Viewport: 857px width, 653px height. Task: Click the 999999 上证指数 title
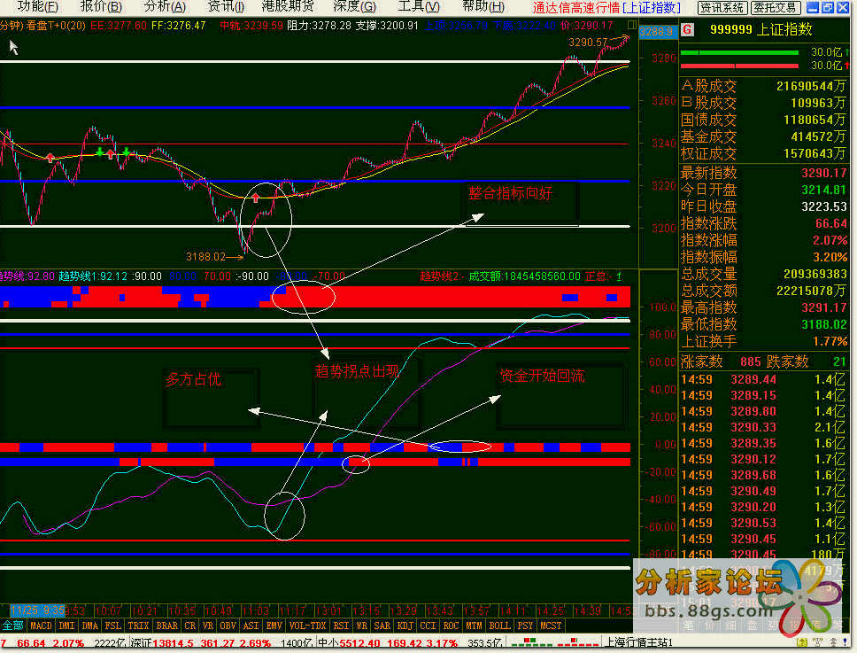(x=760, y=29)
